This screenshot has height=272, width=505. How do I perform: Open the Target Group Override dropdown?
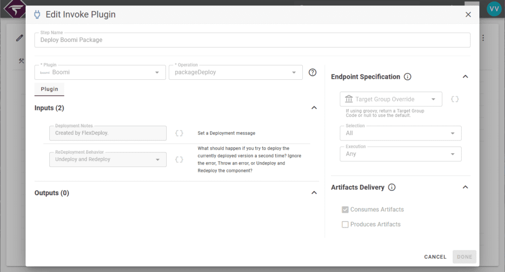point(391,99)
